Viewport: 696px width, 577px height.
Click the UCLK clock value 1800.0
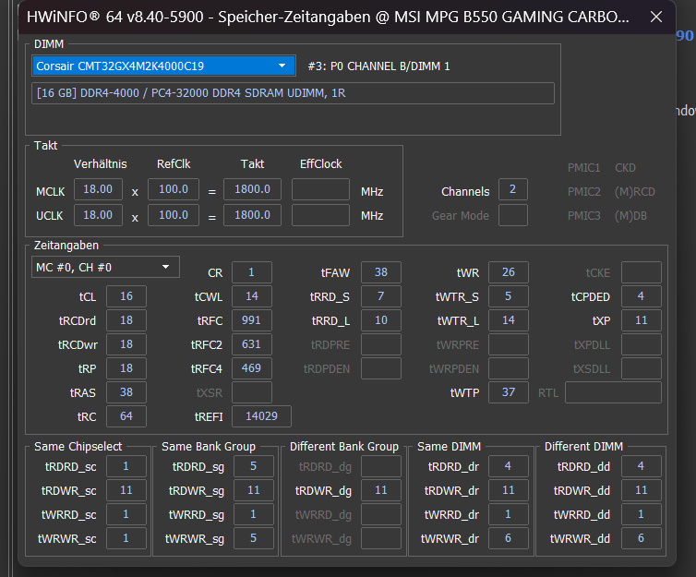[252, 215]
